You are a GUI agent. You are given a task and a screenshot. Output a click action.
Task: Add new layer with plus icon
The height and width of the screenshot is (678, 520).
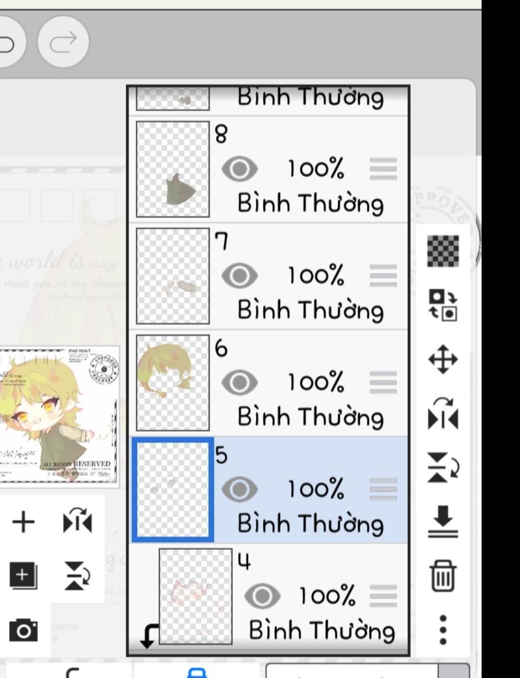pyautogui.click(x=23, y=522)
